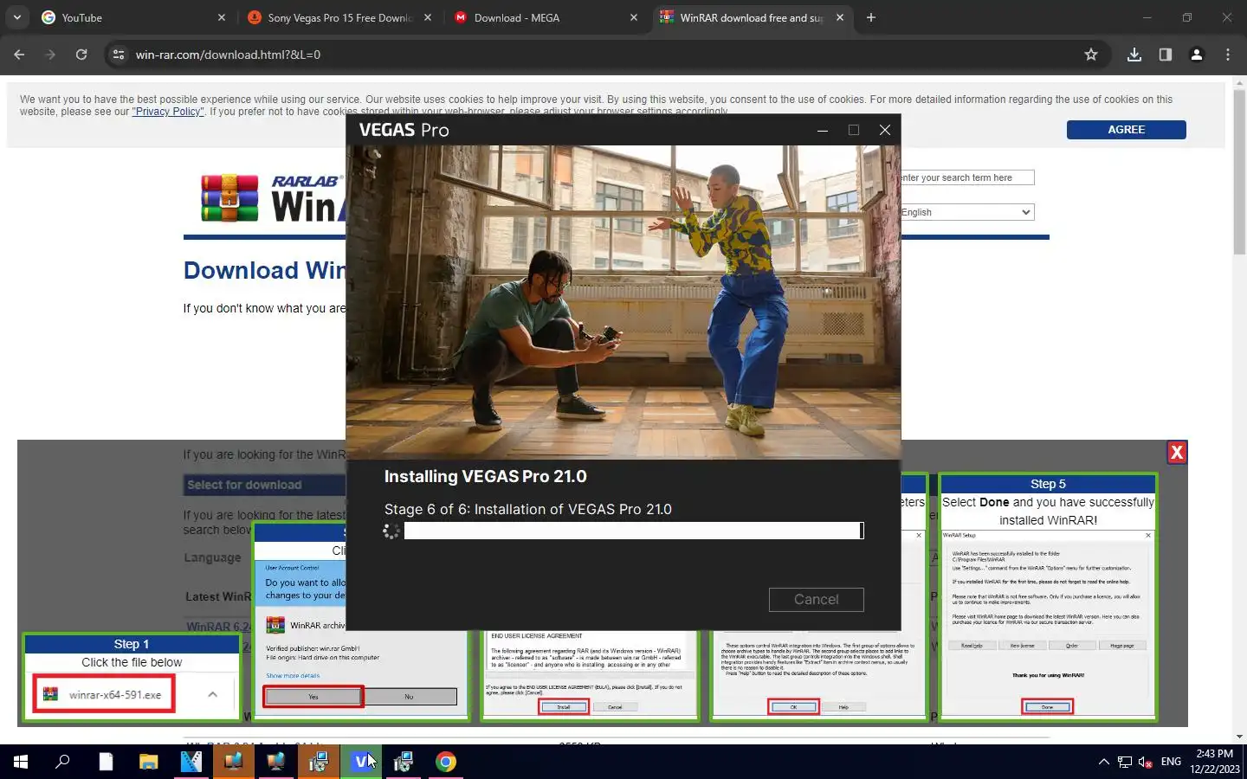
Task: Select the WinRAR download free tab
Action: click(751, 17)
